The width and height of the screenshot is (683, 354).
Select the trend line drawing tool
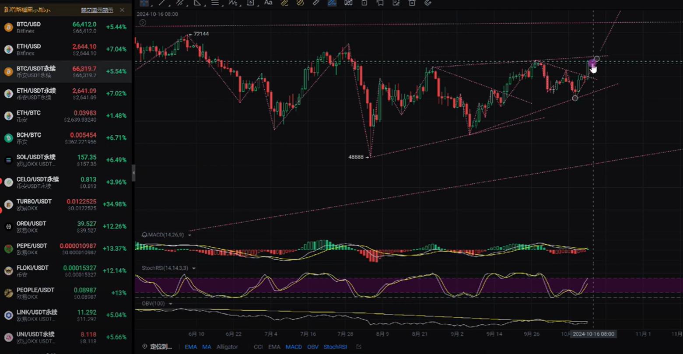[162, 3]
